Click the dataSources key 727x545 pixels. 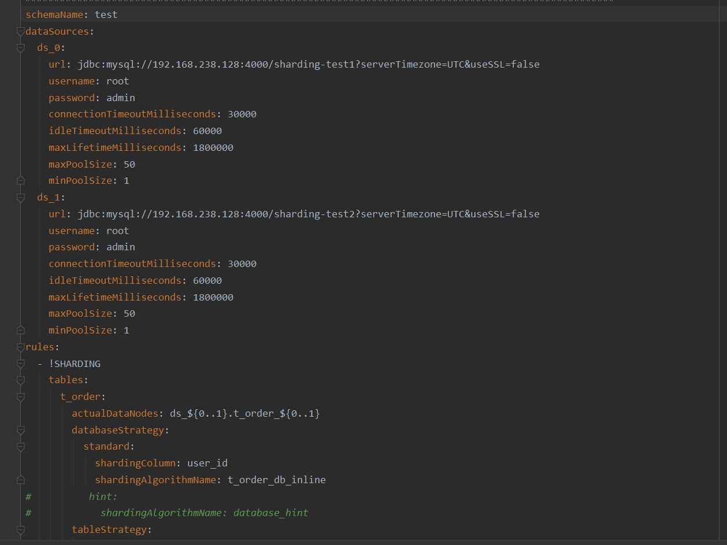pyautogui.click(x=57, y=31)
